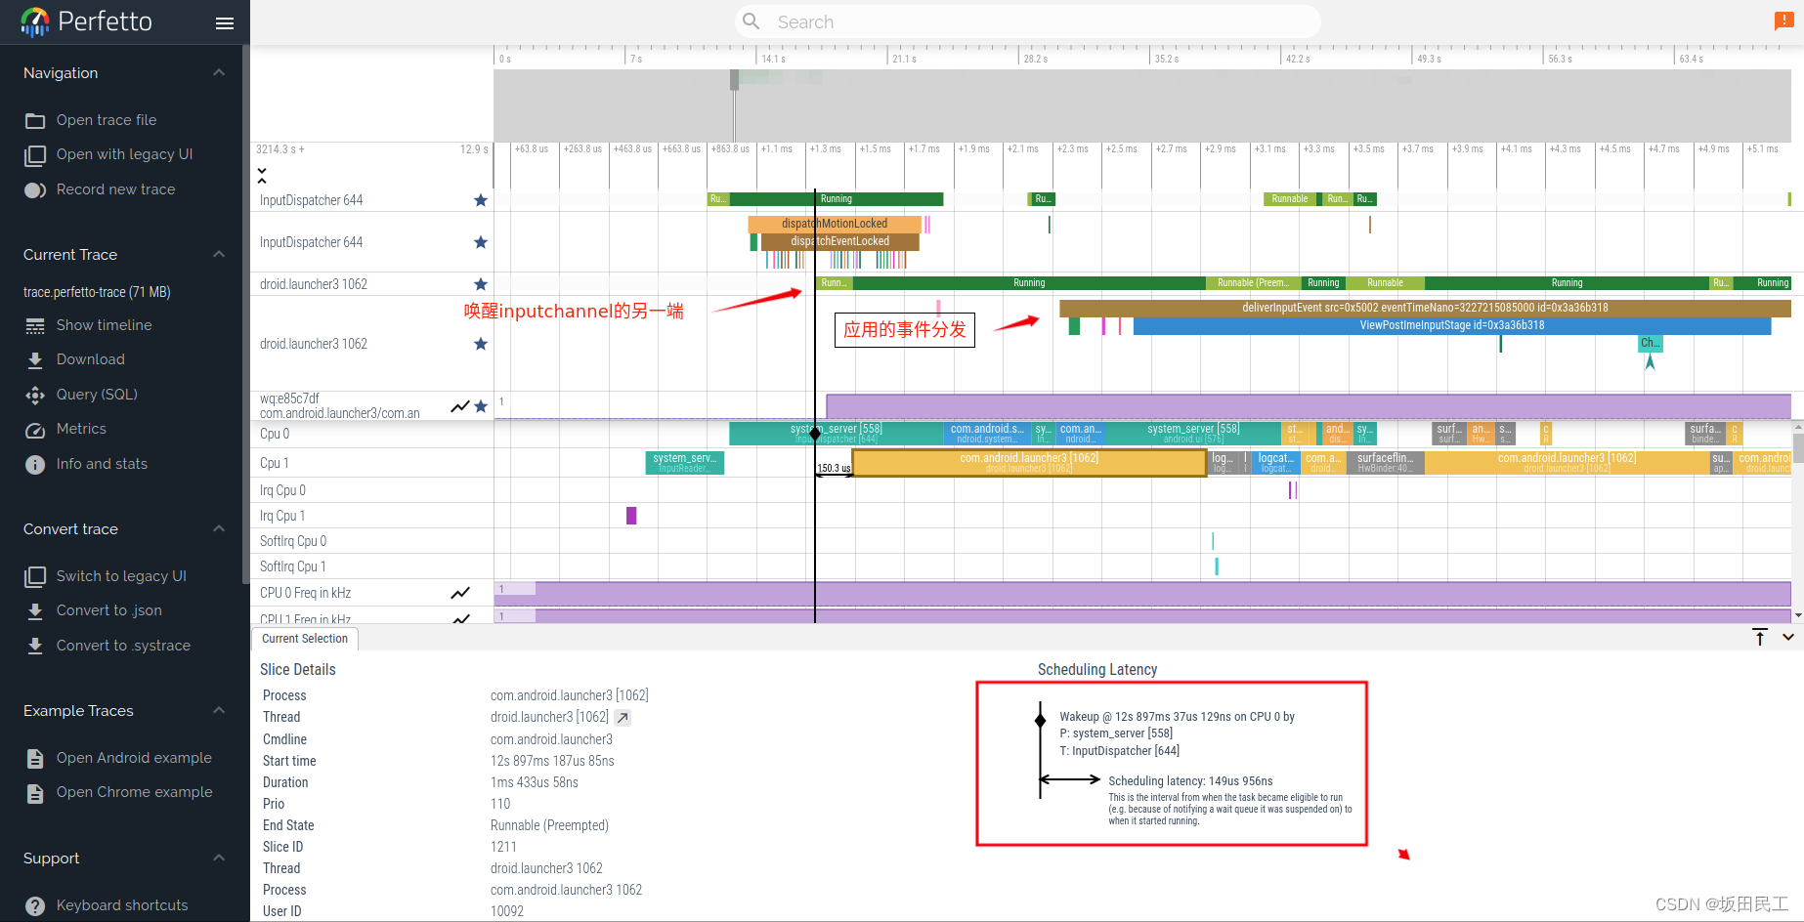
Task: Unpin droid.launcher3 1062 state track star
Action: [x=481, y=284]
